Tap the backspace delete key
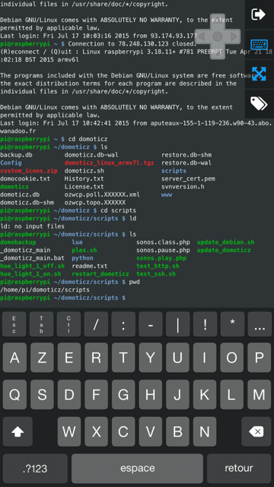This screenshot has height=487, width=274. 256,431
